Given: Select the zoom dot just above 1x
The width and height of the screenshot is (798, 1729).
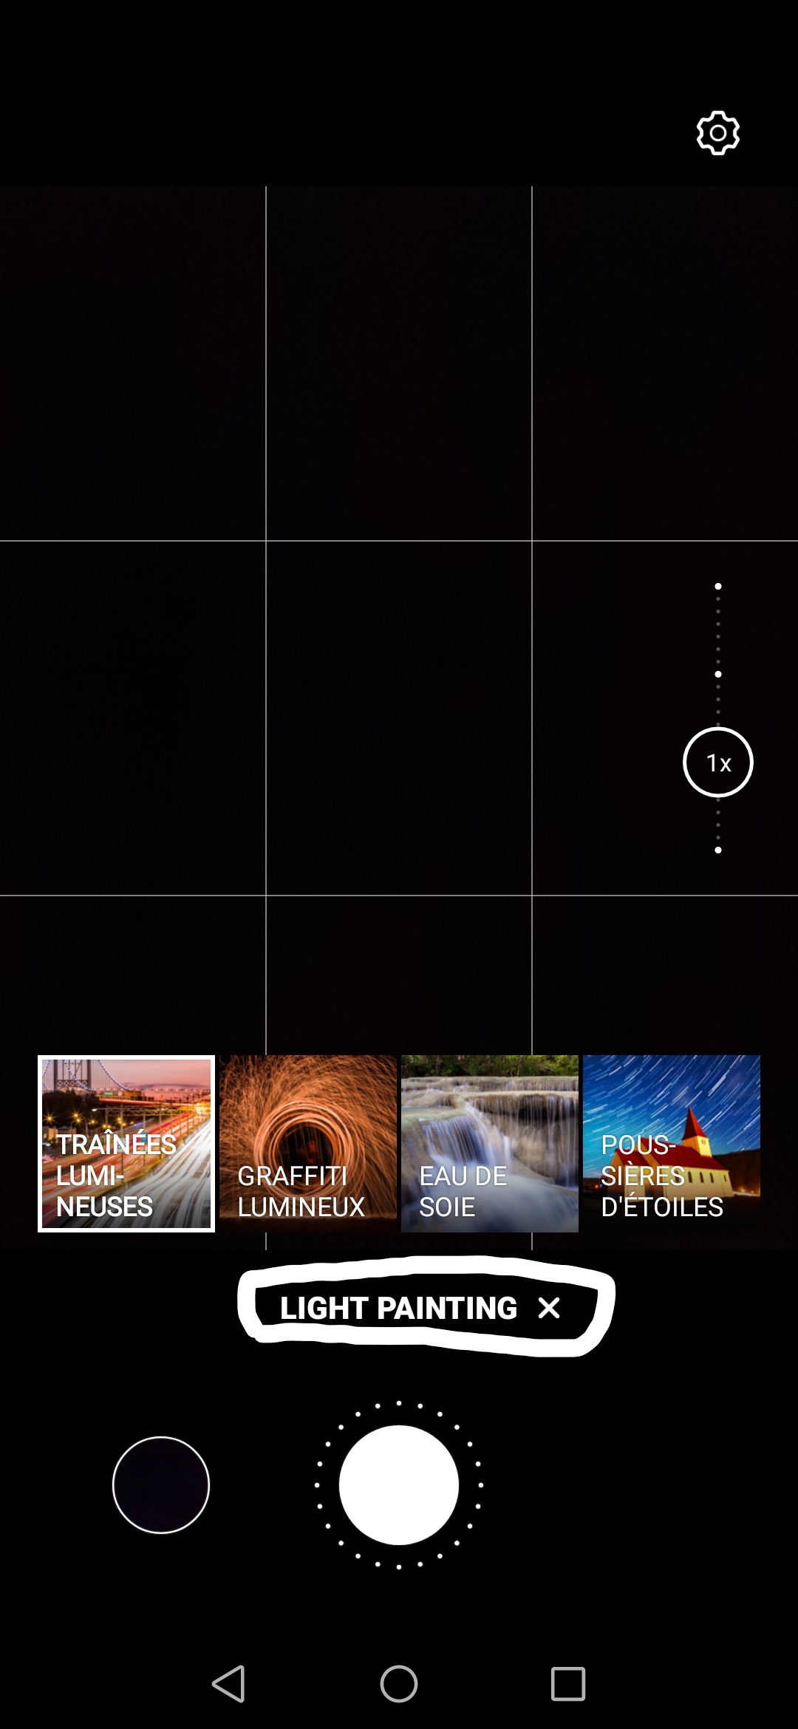Looking at the screenshot, I should (717, 674).
